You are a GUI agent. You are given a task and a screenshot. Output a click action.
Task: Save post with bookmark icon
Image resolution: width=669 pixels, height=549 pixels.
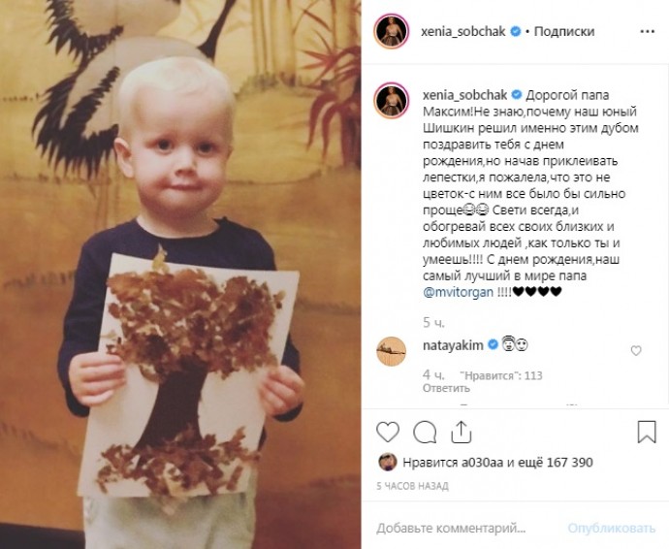click(647, 432)
